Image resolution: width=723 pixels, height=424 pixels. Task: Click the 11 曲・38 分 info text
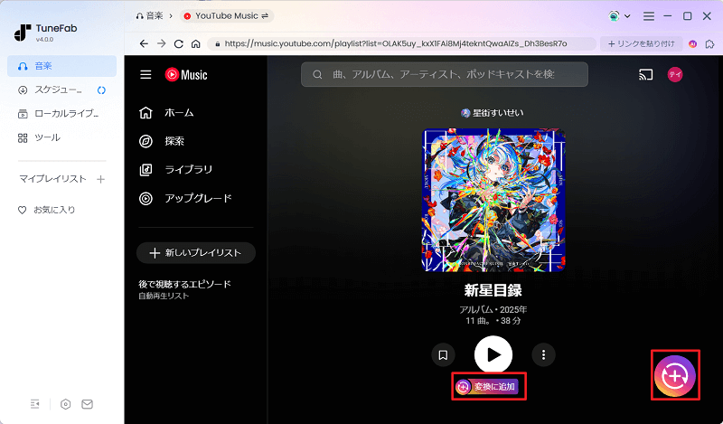(x=493, y=321)
